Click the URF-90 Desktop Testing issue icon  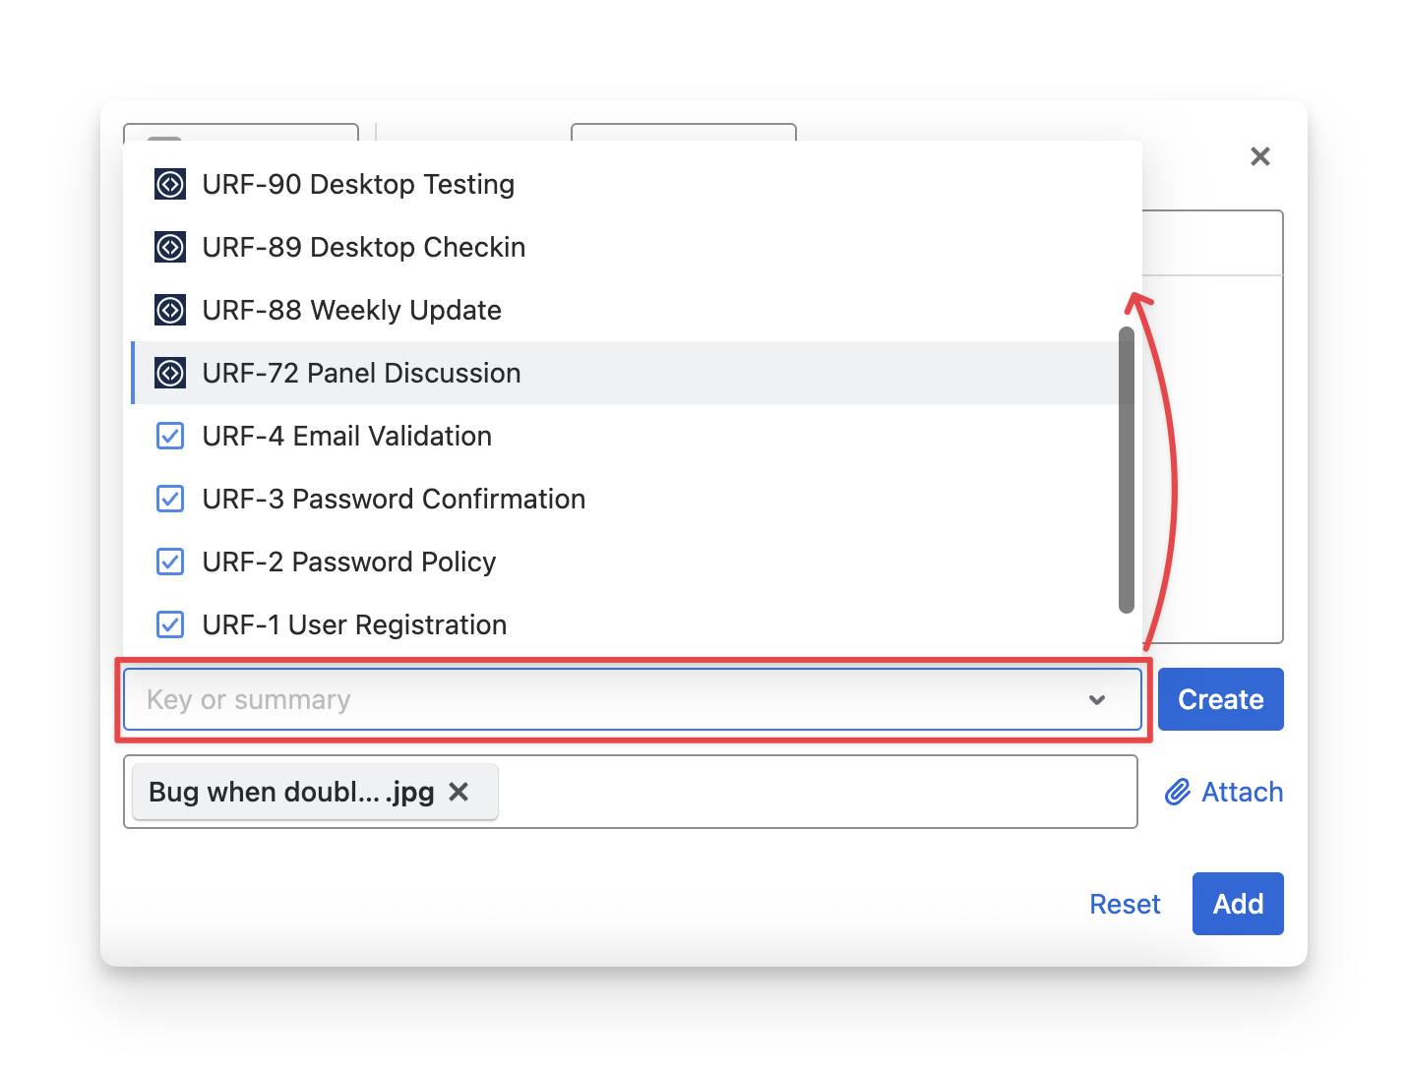pos(170,184)
